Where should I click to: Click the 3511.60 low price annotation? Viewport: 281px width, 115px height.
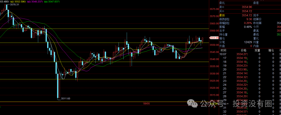click(x=65, y=98)
